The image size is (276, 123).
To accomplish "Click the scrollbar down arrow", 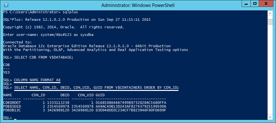I will [270, 117].
